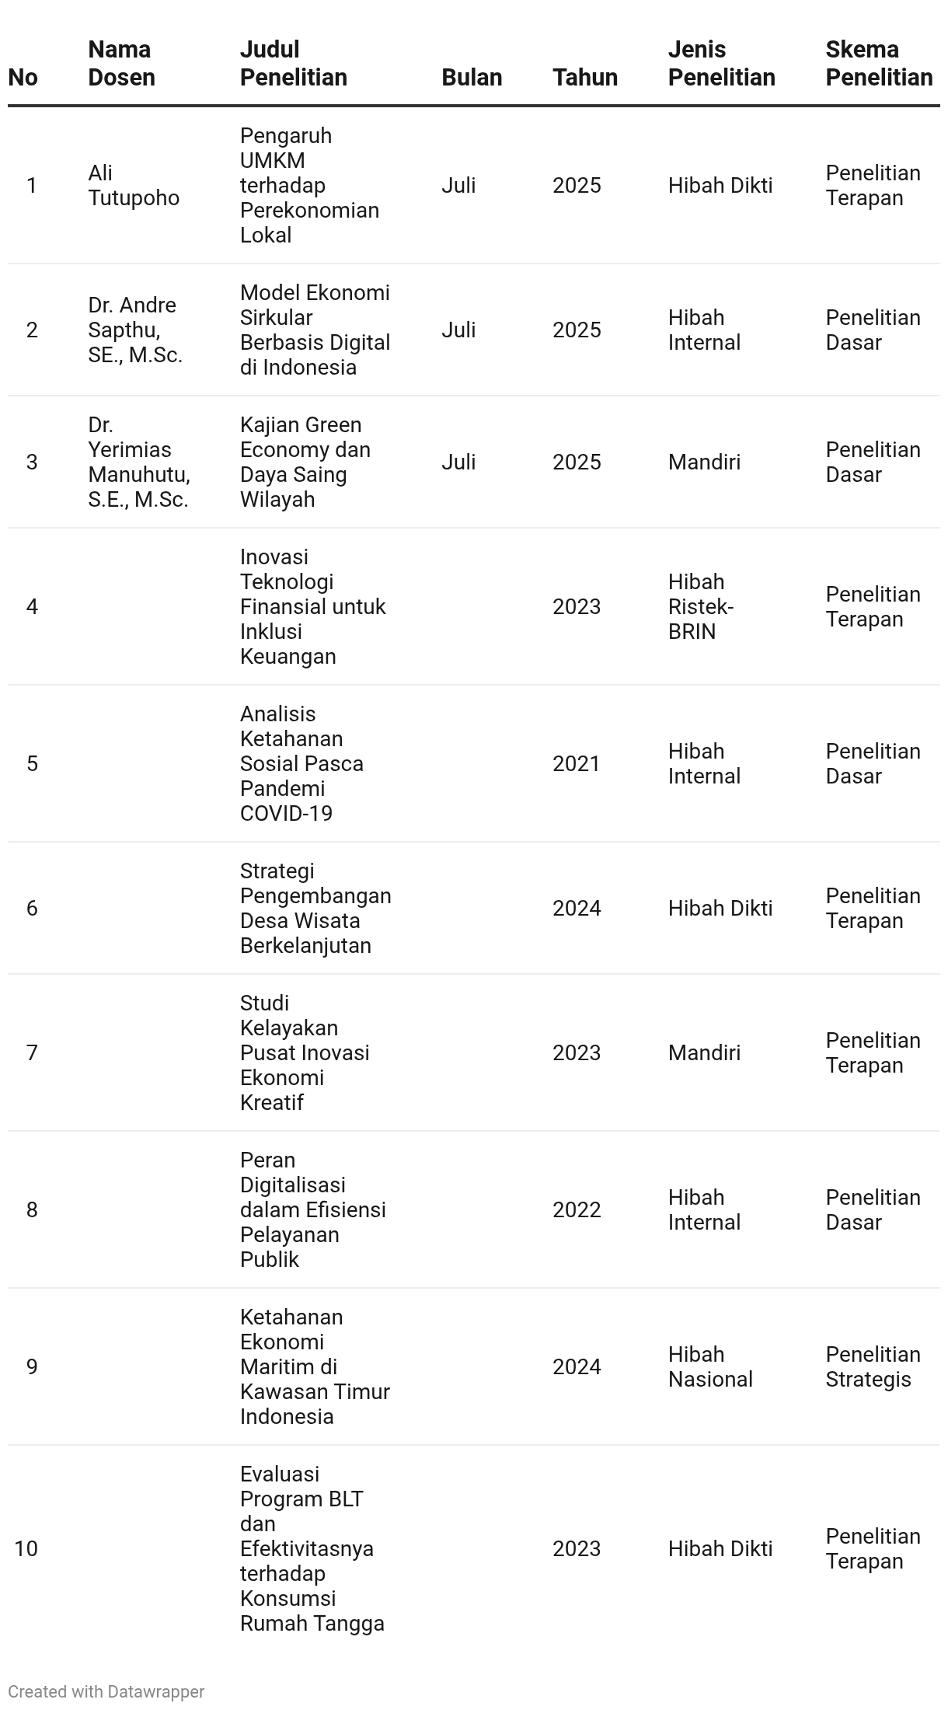The height and width of the screenshot is (1710, 948).
Task: Select 'Dr. Yerimias Manuhutu' name cell
Action: click(x=139, y=462)
